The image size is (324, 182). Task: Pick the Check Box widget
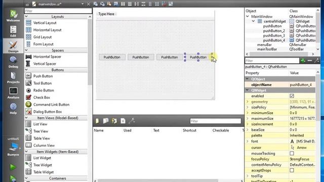tap(42, 98)
